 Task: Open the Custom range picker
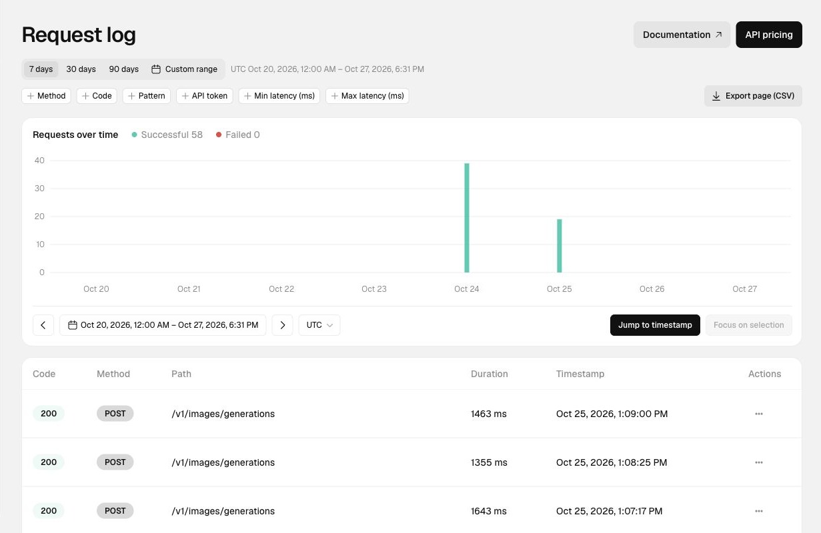(185, 69)
